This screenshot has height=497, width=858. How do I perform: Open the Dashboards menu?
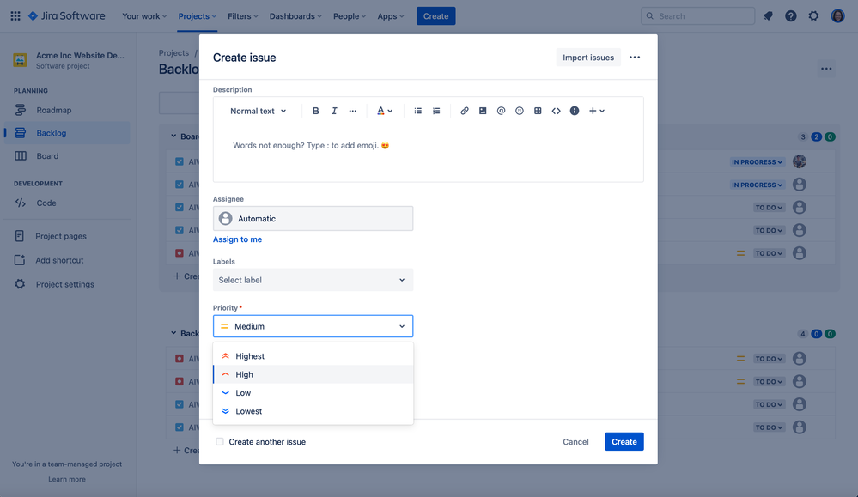coord(295,16)
